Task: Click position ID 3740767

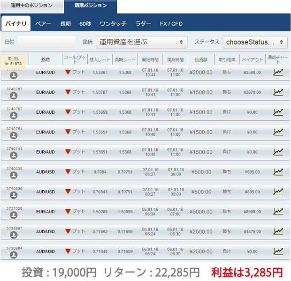Action: (x=14, y=89)
